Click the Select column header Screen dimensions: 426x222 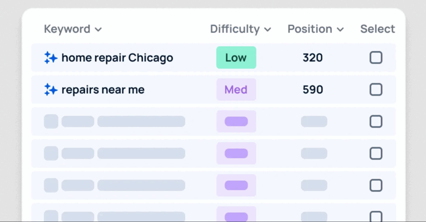pos(378,29)
